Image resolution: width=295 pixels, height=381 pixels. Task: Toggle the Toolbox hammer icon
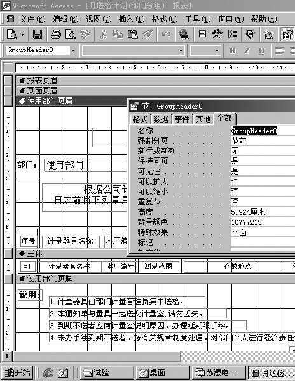click(217, 34)
